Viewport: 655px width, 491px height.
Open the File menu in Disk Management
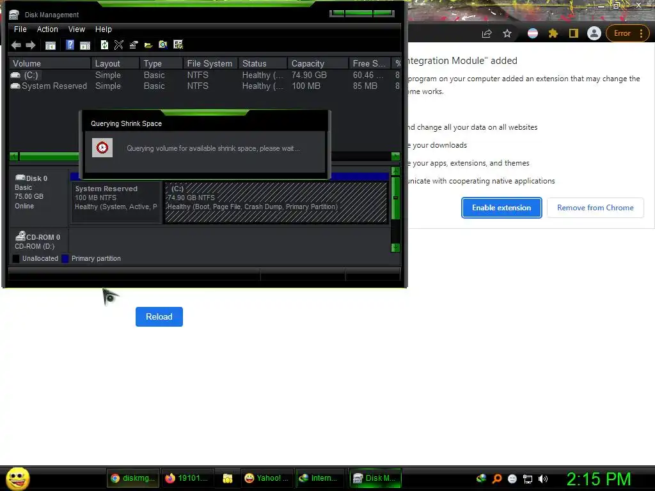click(x=20, y=29)
